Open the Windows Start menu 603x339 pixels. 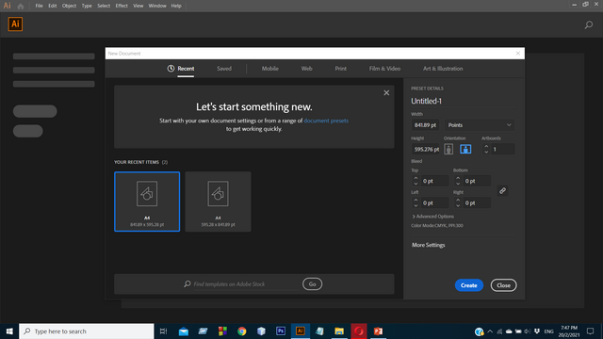pos(9,331)
